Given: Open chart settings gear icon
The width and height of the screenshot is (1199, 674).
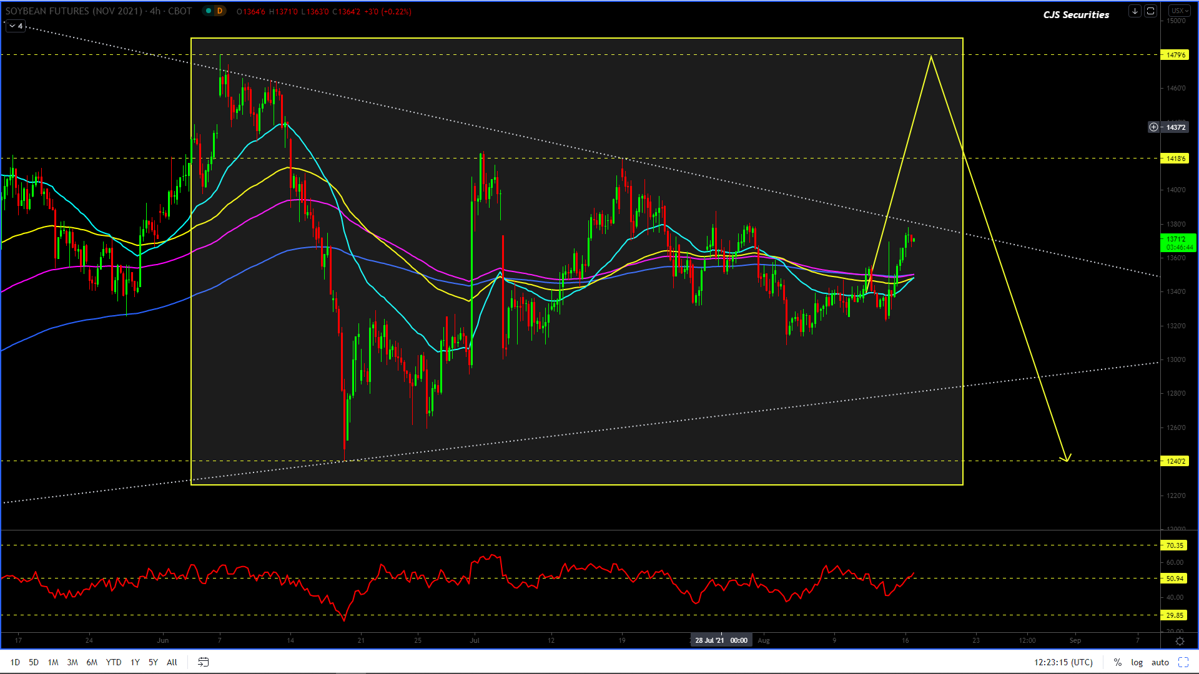Looking at the screenshot, I should pyautogui.click(x=1179, y=641).
